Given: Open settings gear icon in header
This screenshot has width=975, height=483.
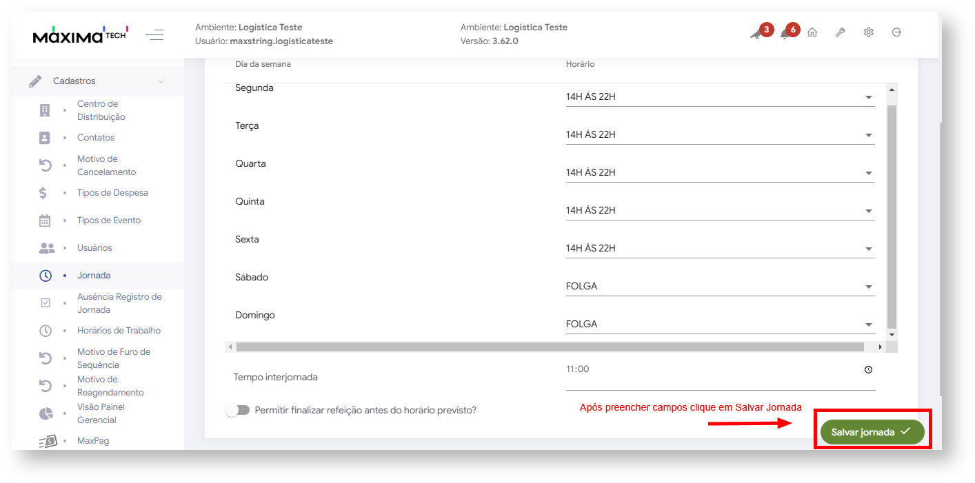Looking at the screenshot, I should [x=868, y=32].
